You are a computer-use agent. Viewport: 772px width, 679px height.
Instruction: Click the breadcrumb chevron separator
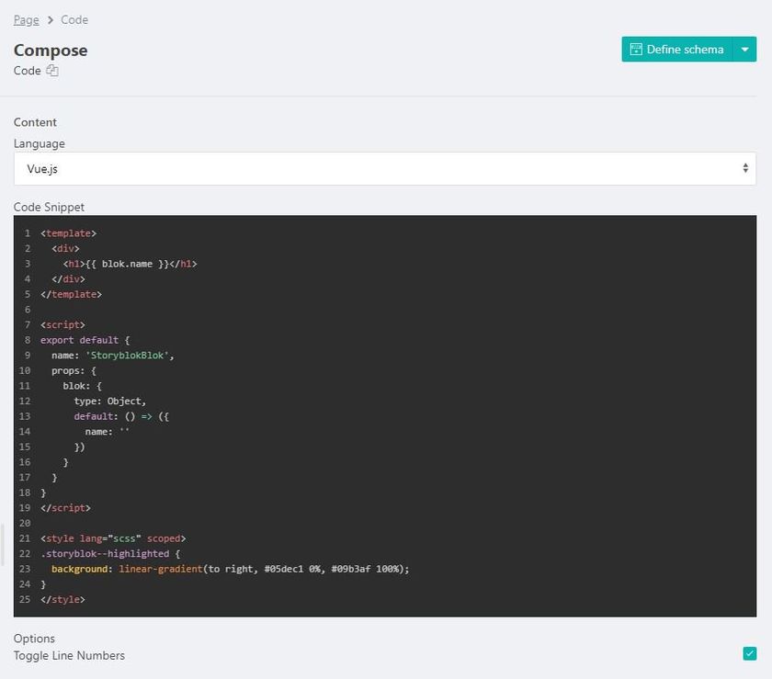[x=51, y=20]
